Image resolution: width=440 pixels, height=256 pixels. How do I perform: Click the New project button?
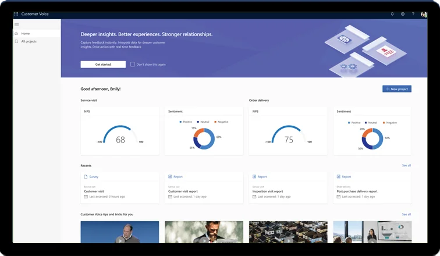pos(396,89)
